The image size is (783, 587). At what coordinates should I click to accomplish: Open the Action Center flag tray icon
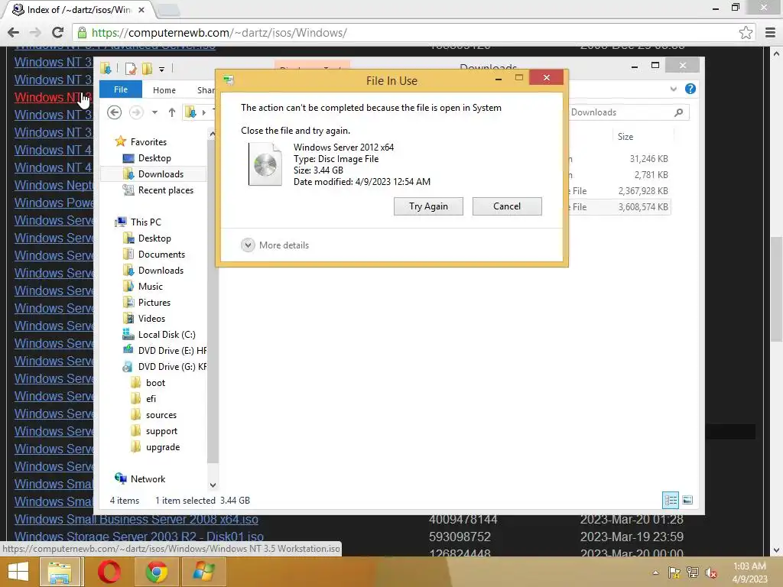[x=674, y=572]
